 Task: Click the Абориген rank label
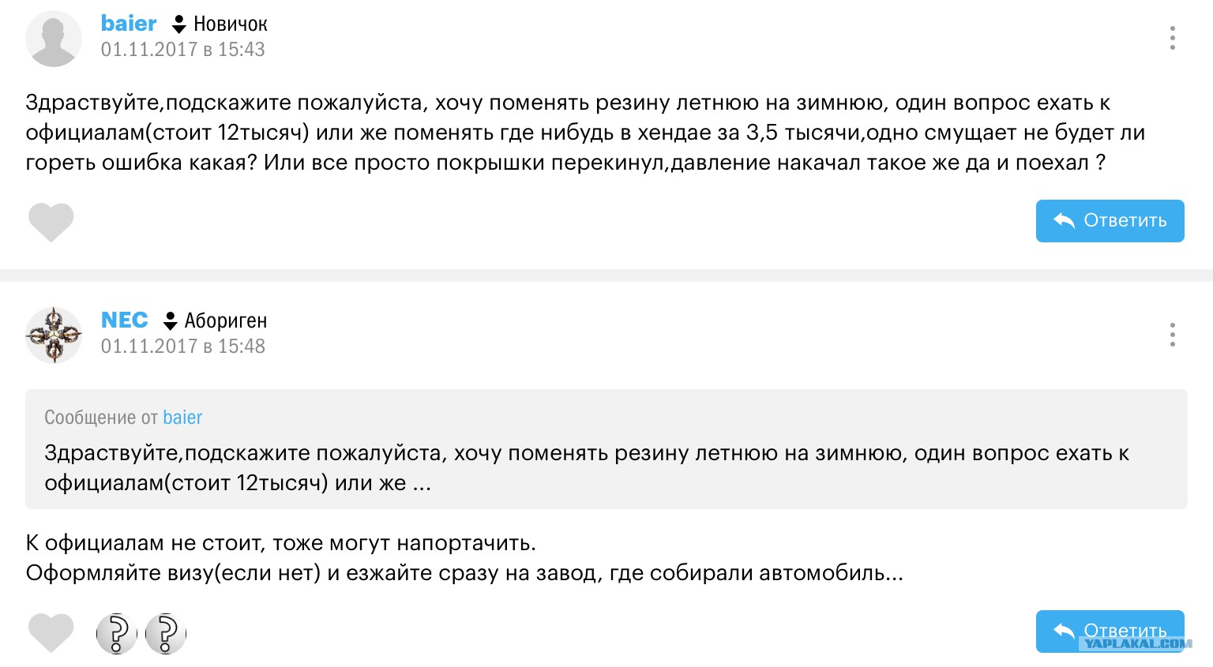point(226,321)
